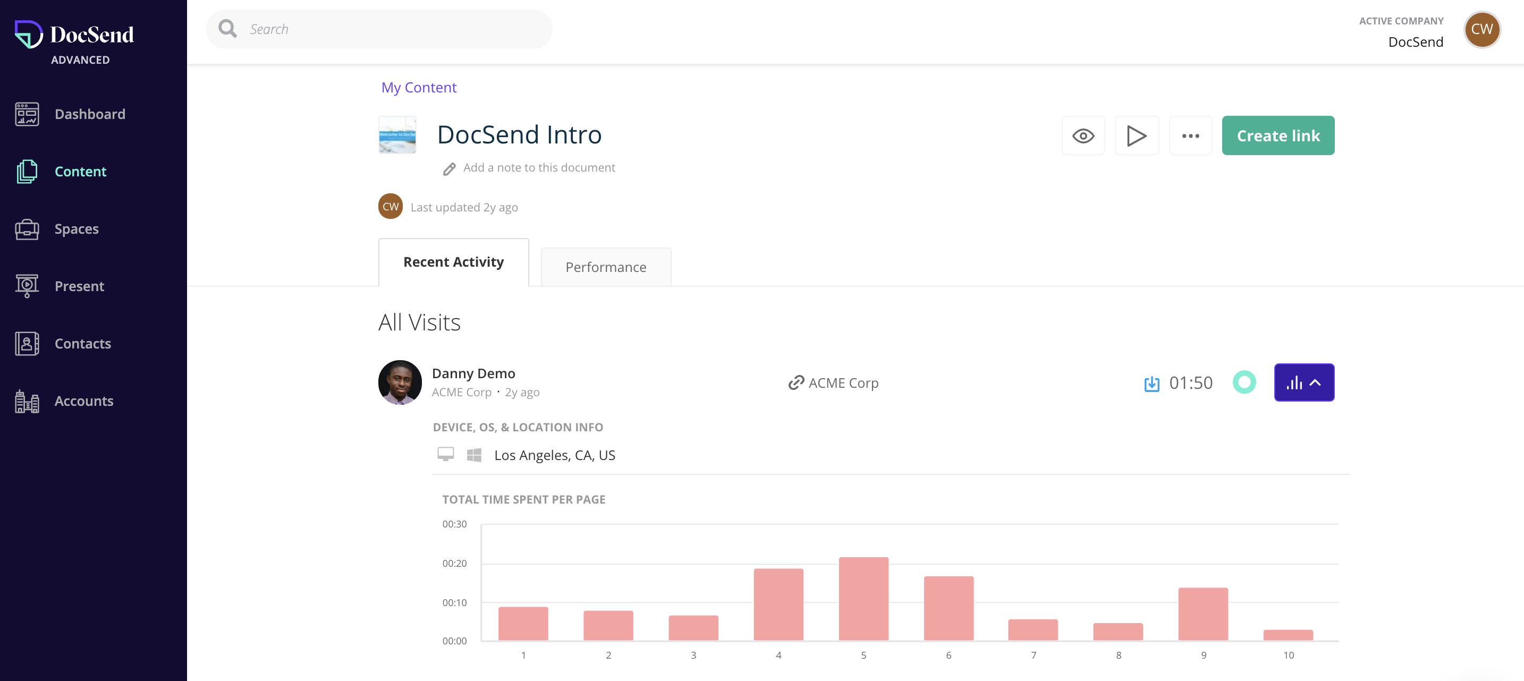Click the page 8 bar in chart
The width and height of the screenshot is (1524, 681).
coord(1118,631)
